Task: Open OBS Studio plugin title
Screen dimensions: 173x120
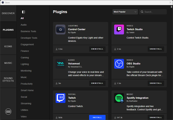Action: [133, 64]
